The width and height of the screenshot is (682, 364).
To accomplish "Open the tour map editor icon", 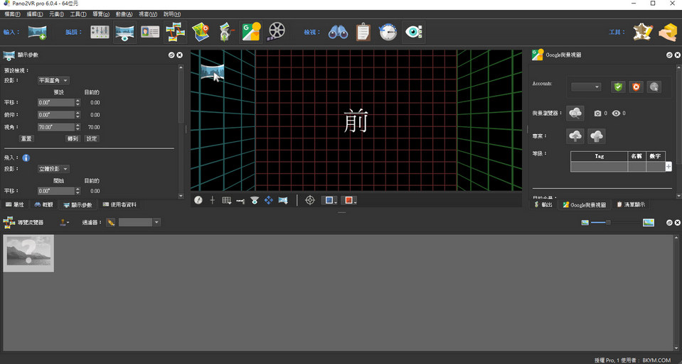I will 201,32.
